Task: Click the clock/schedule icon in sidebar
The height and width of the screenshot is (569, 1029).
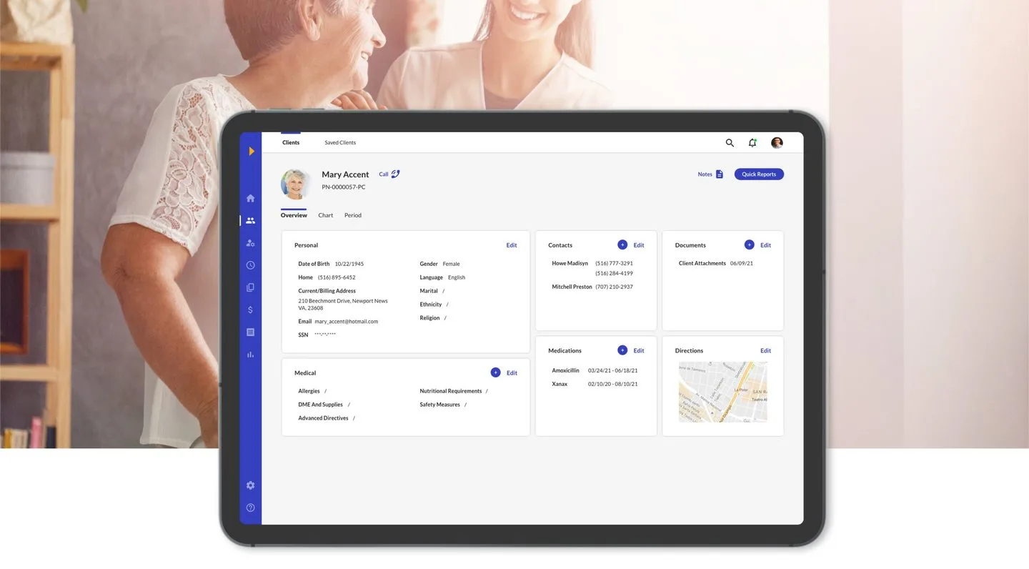Action: (250, 264)
